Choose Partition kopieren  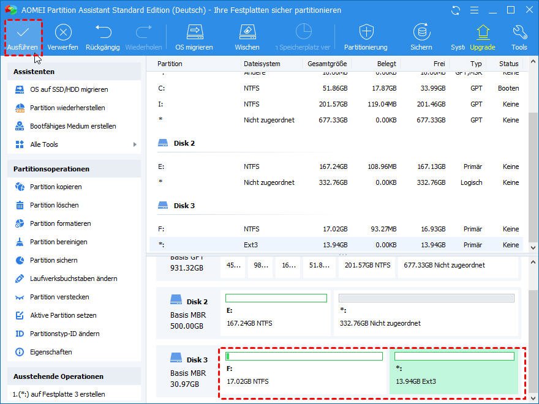click(x=56, y=187)
